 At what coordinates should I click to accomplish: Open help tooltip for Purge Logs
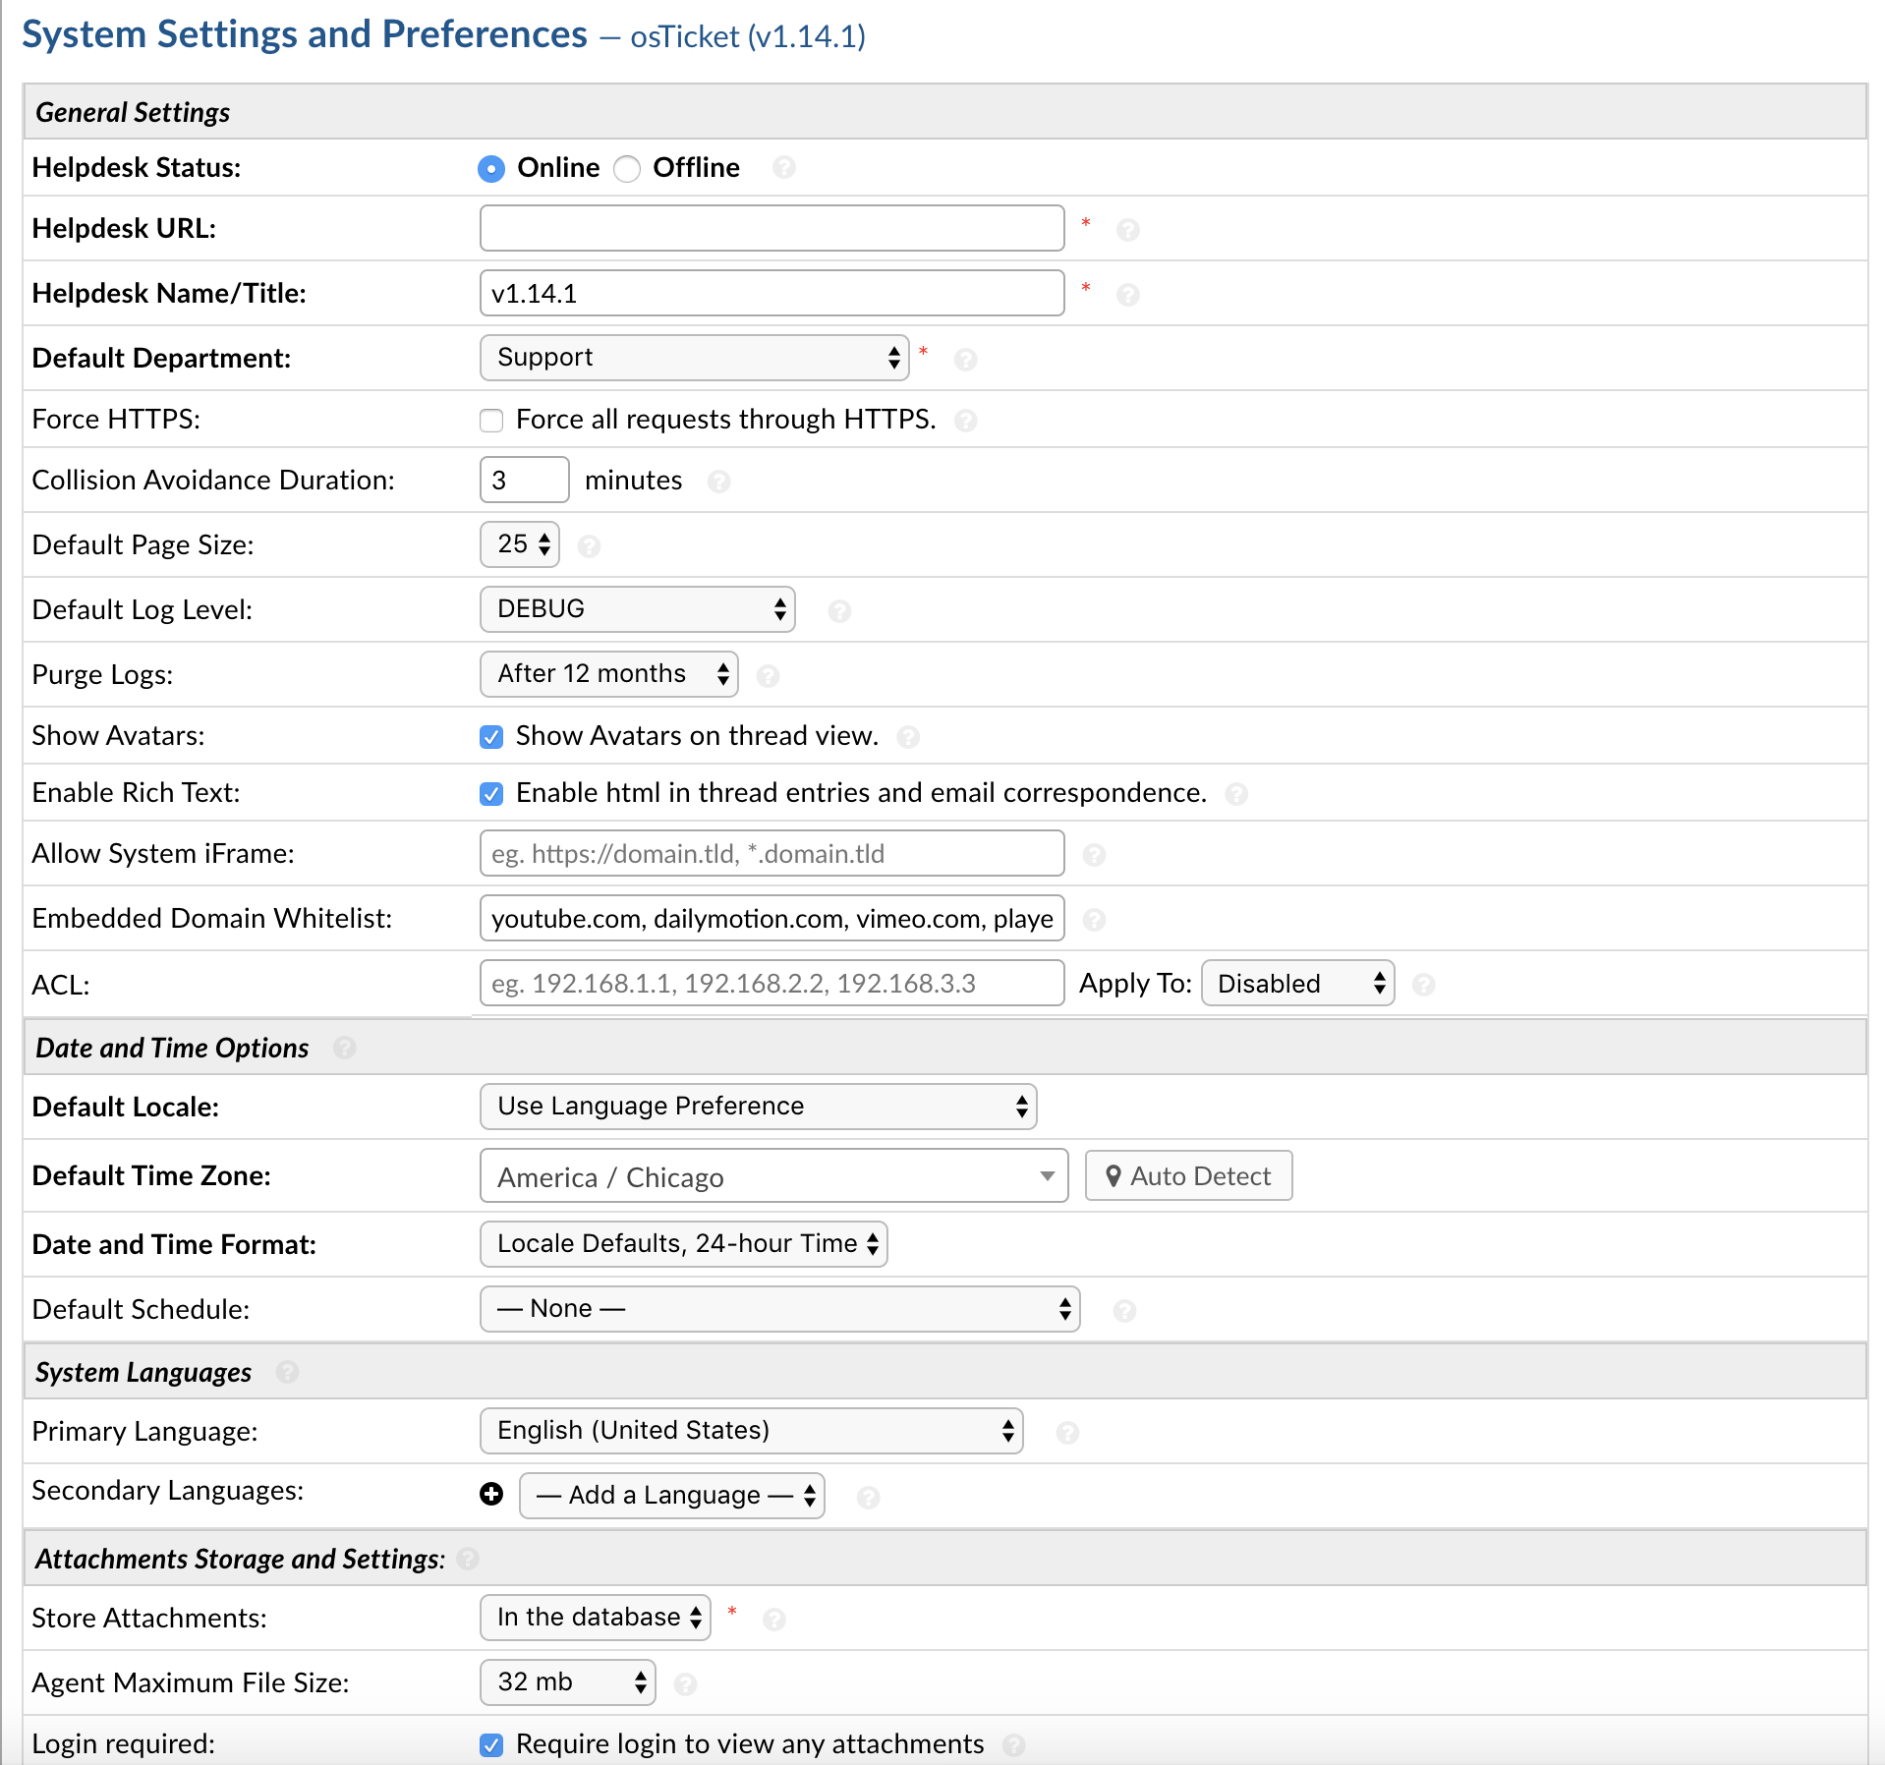[769, 675]
